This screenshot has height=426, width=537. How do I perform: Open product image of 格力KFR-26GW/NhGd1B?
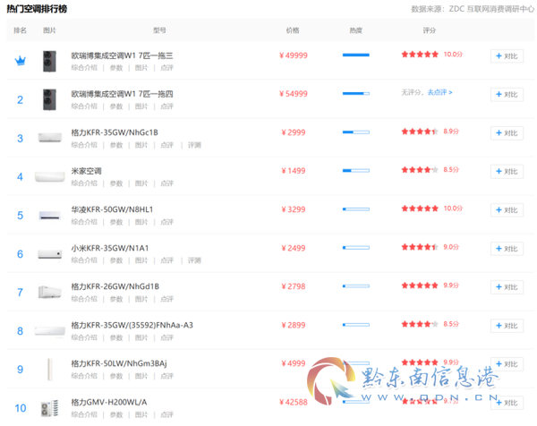tap(50, 292)
